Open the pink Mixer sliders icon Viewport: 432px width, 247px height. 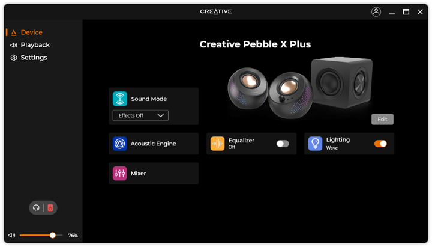[120, 173]
